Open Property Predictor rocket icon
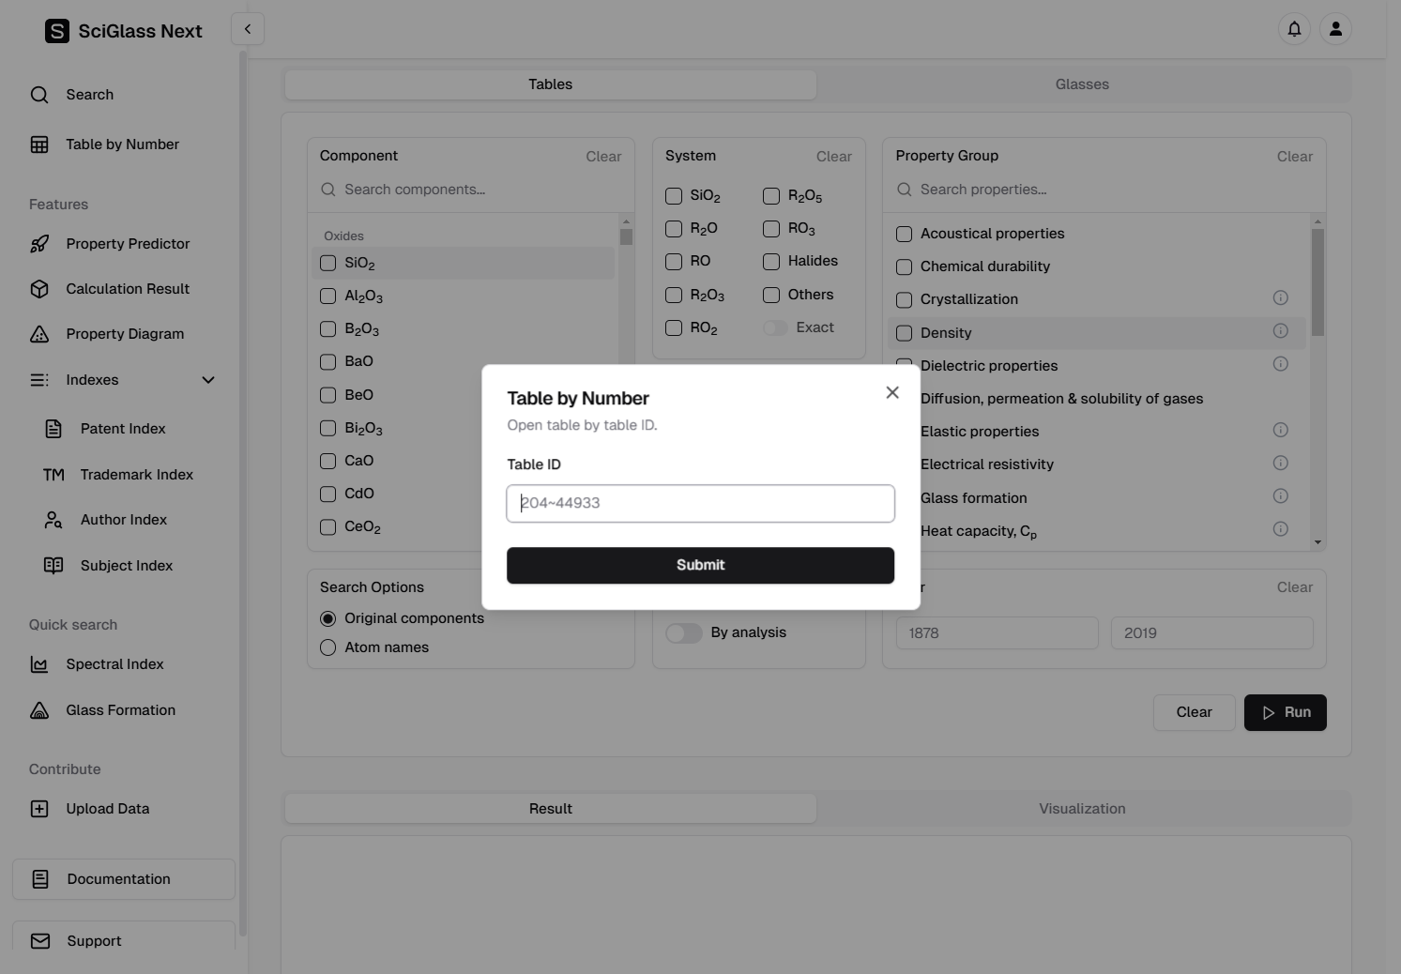The width and height of the screenshot is (1401, 974). [x=39, y=244]
